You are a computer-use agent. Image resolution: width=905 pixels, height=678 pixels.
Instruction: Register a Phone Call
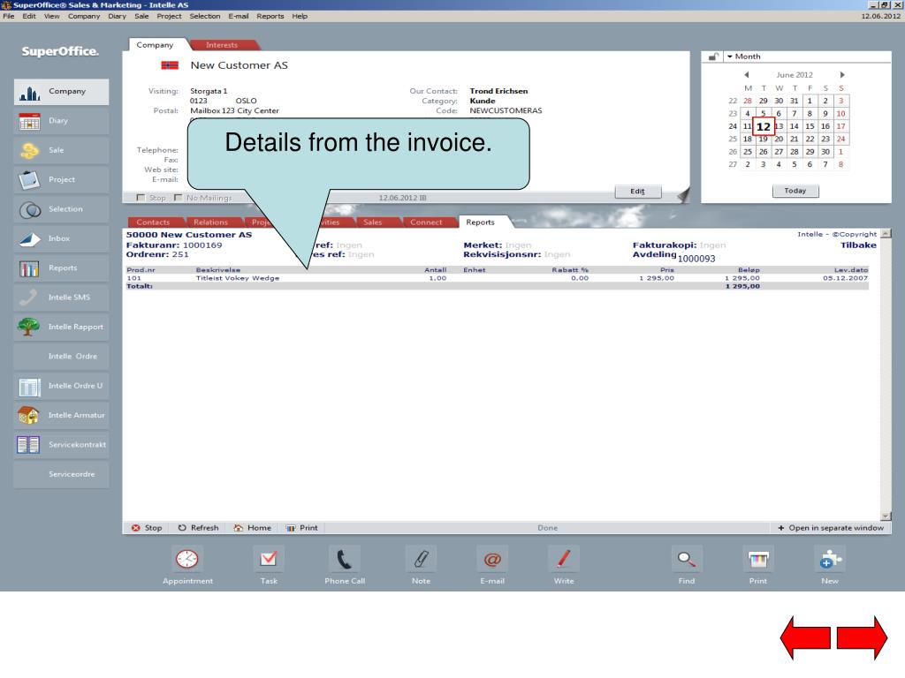(345, 559)
